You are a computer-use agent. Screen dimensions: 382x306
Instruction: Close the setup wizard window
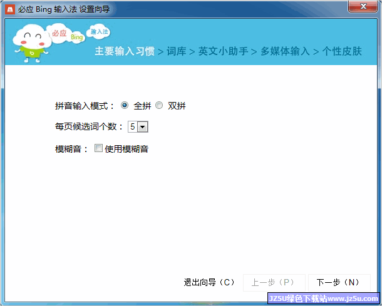click(363, 6)
